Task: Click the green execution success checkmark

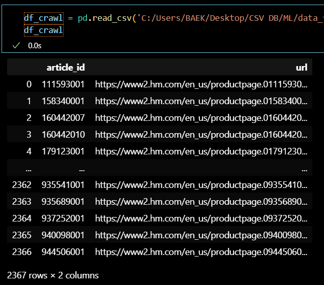Action: pyautogui.click(x=16, y=45)
